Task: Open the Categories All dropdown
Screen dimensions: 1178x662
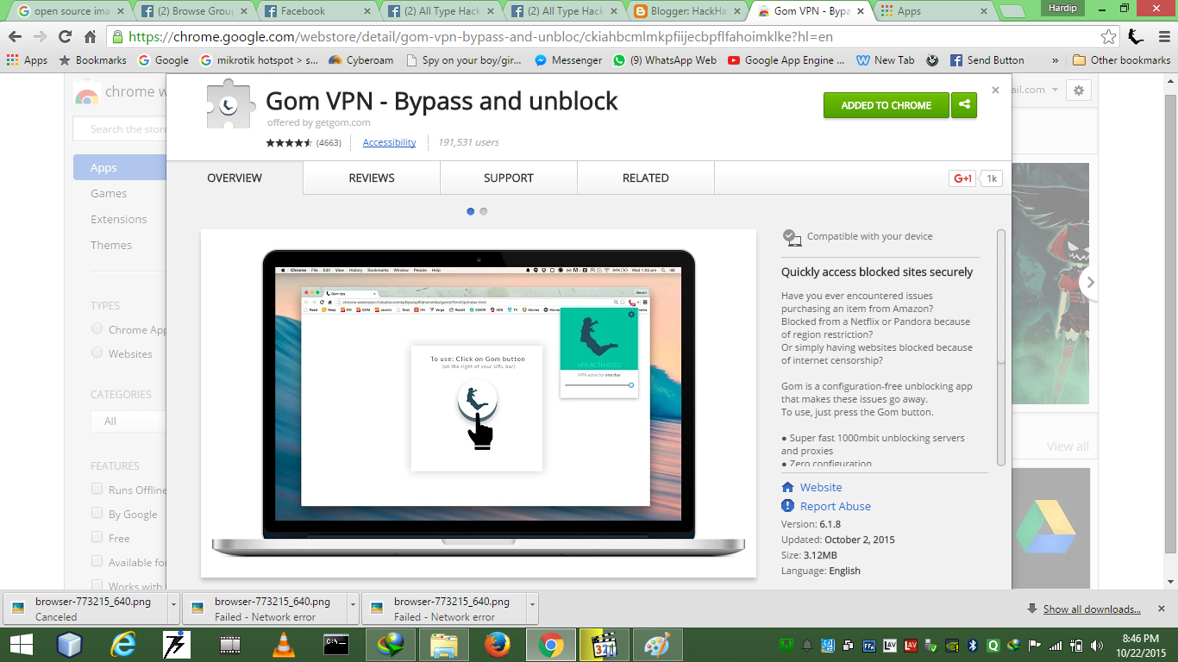Action: point(128,422)
